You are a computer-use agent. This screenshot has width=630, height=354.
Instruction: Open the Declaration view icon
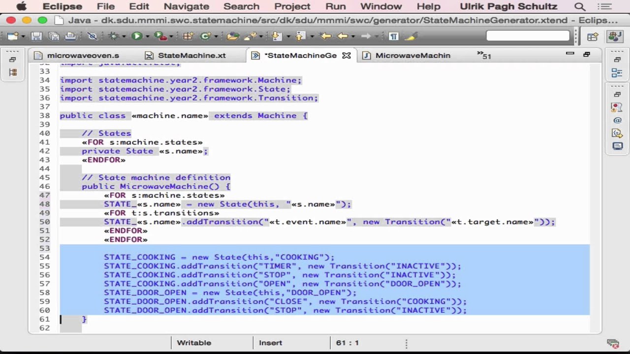[617, 133]
